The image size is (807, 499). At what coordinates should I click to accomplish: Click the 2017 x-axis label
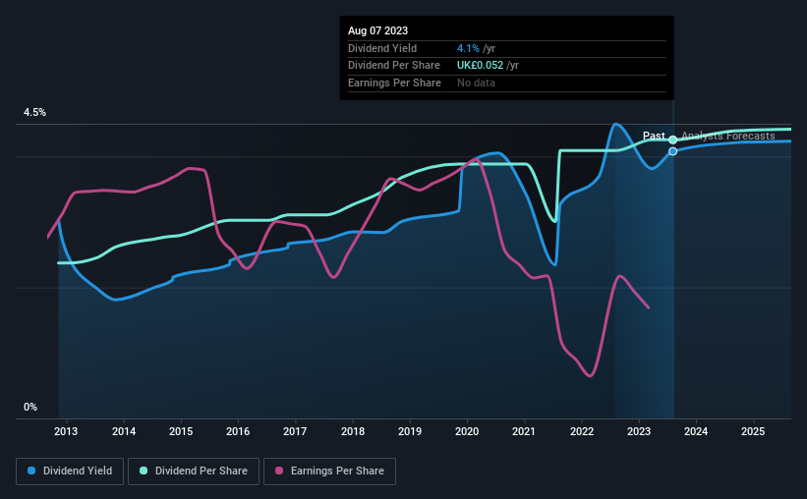click(x=295, y=431)
